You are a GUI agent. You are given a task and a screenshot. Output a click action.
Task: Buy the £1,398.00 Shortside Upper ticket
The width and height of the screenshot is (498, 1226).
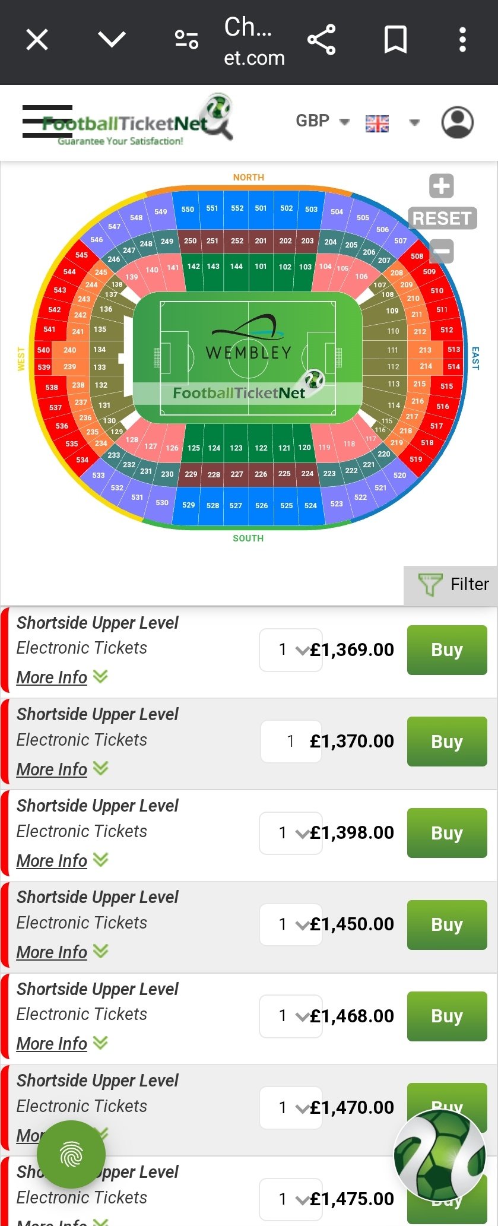(x=447, y=833)
